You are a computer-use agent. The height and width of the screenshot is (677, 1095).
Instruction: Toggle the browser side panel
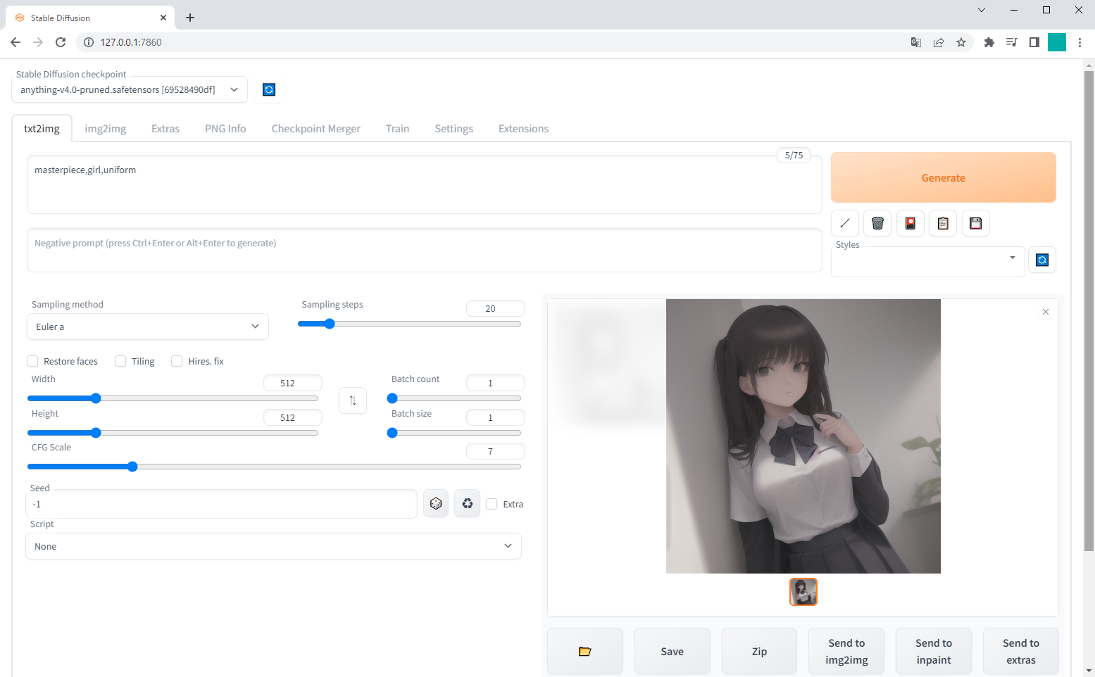coord(1034,42)
